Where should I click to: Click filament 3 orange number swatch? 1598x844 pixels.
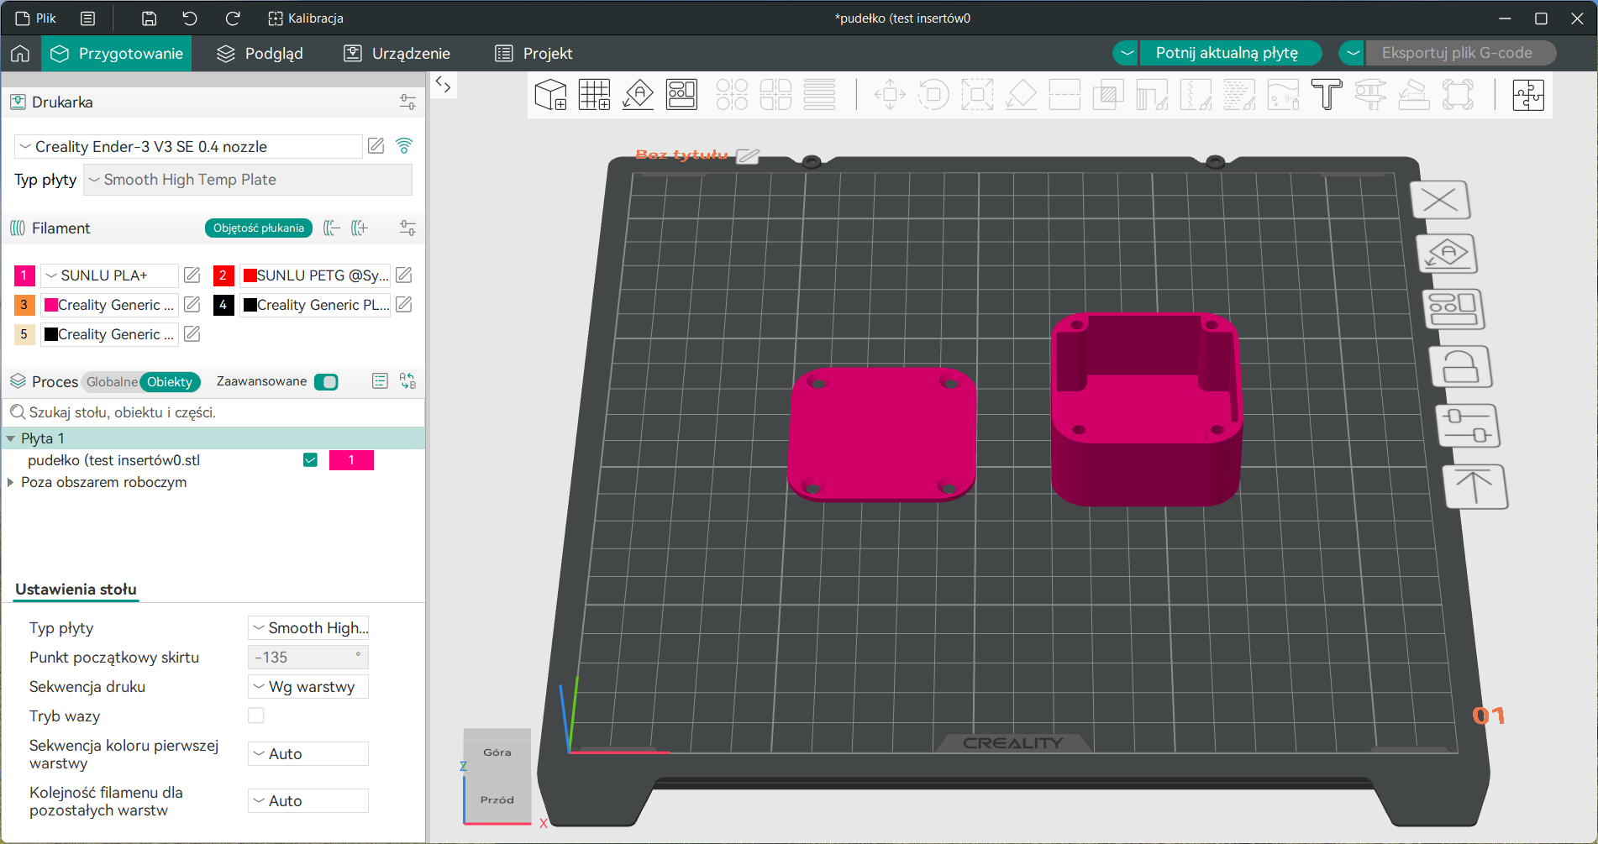click(x=24, y=305)
